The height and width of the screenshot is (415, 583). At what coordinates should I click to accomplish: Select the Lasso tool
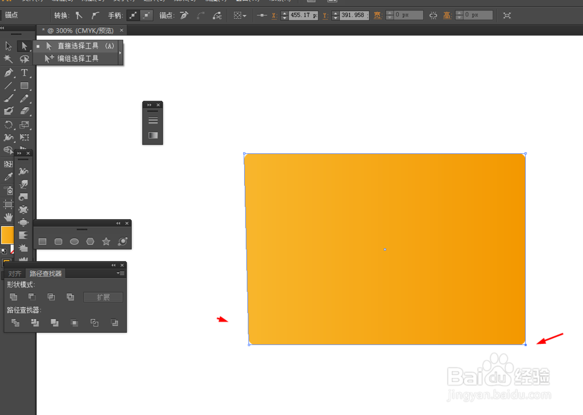[x=24, y=59]
